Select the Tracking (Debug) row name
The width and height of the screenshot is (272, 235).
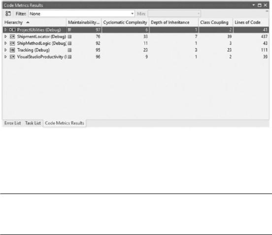coord(34,50)
